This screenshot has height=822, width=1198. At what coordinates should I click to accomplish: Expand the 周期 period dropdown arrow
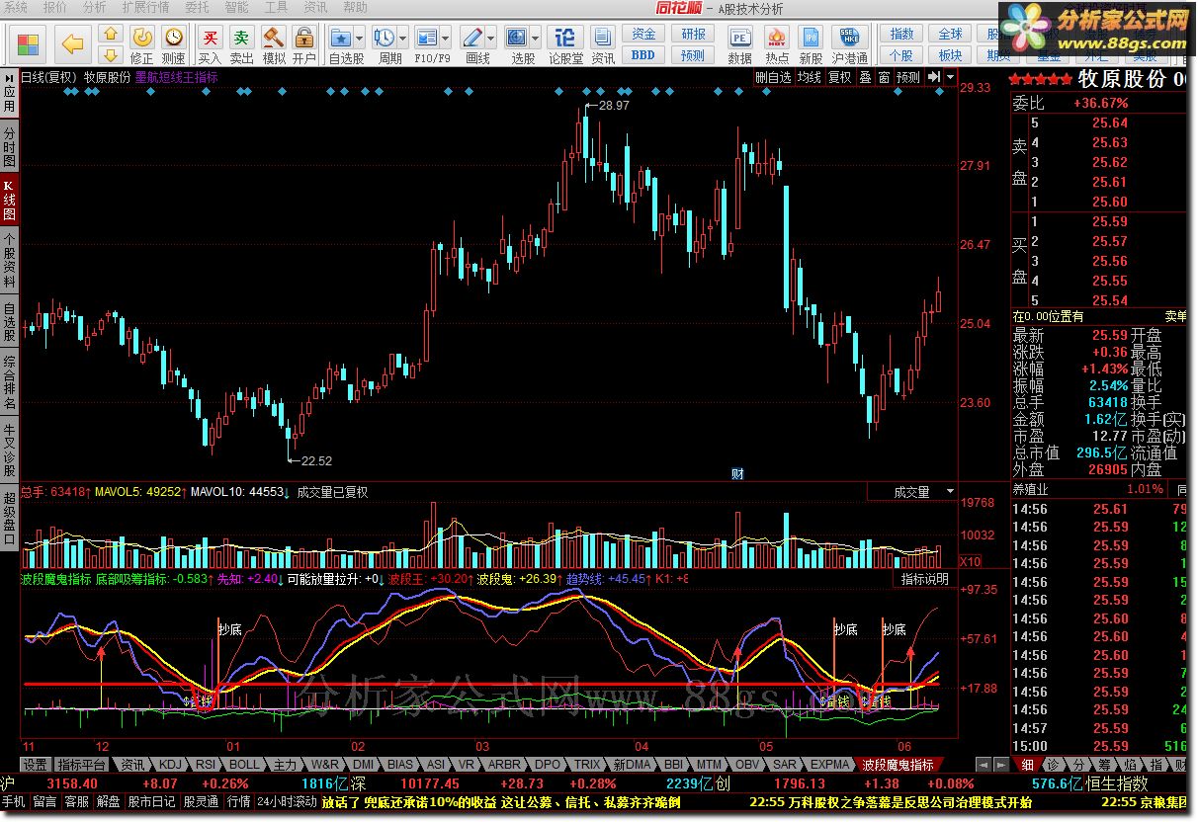pos(402,39)
